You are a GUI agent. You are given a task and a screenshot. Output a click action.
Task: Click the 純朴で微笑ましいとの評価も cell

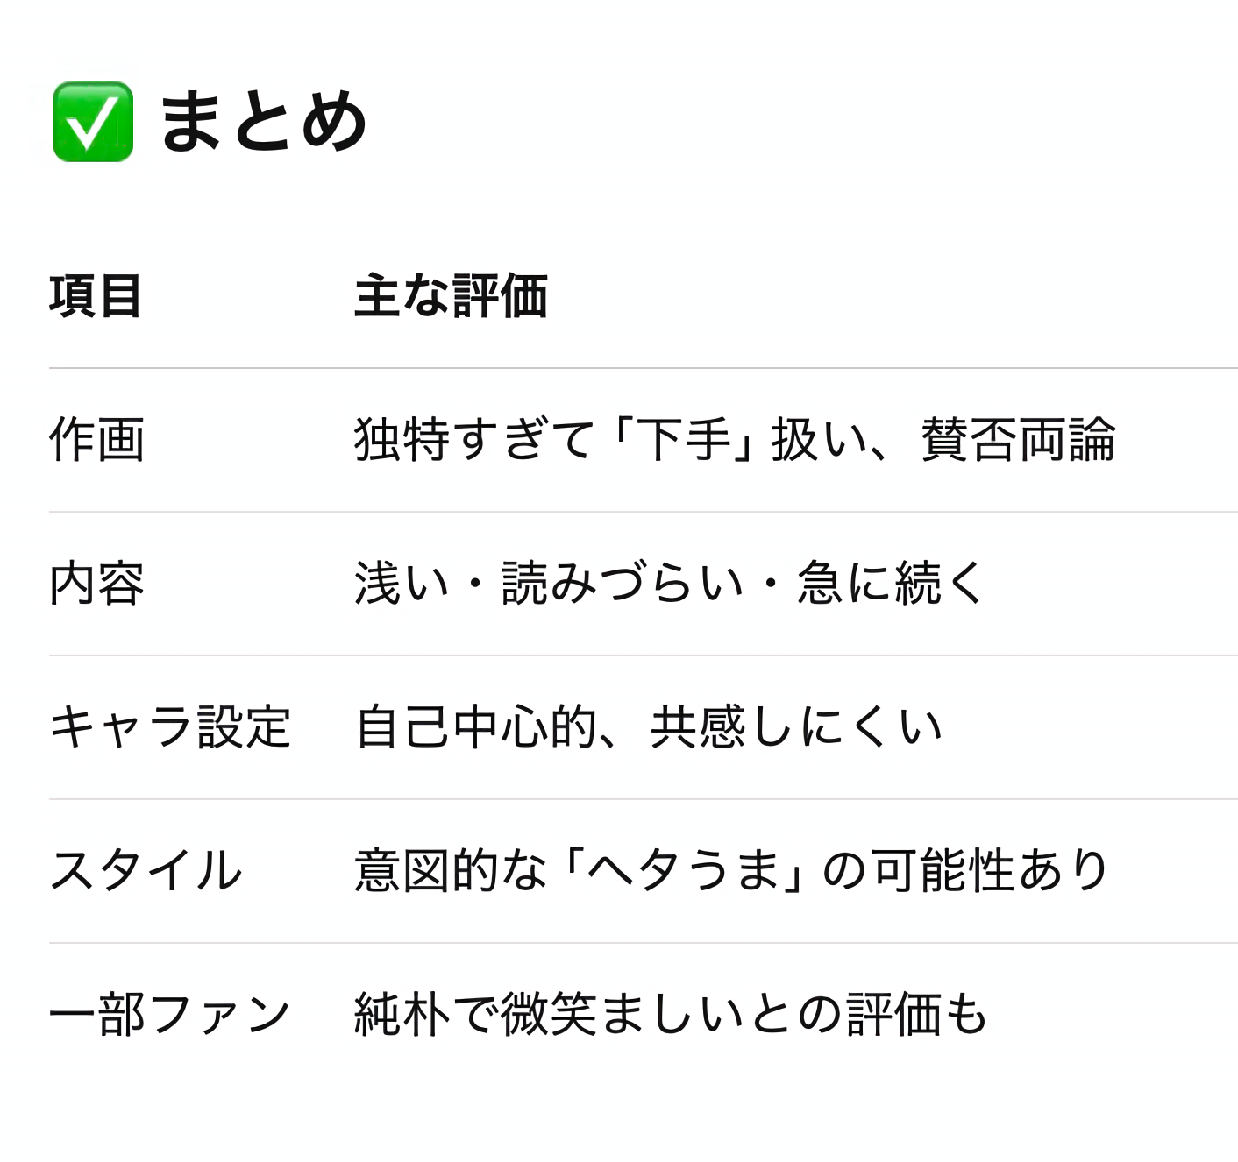click(672, 1014)
